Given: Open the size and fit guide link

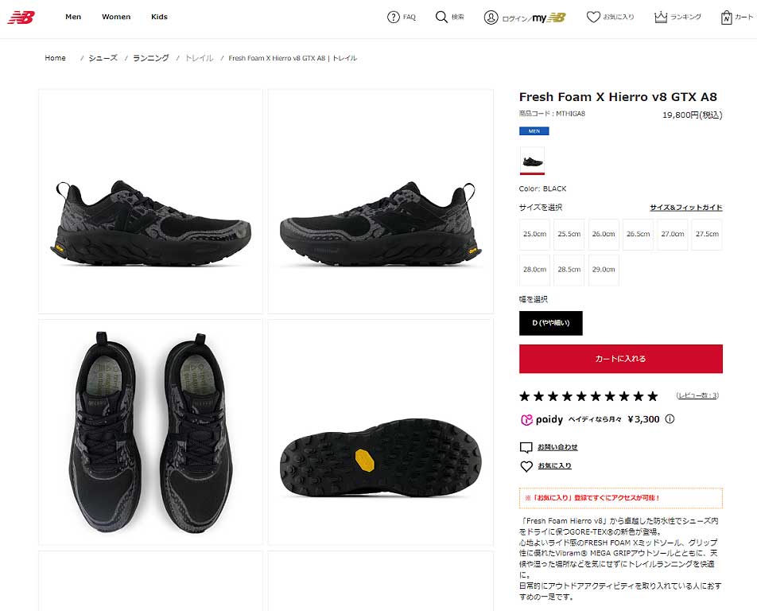Looking at the screenshot, I should click(686, 208).
